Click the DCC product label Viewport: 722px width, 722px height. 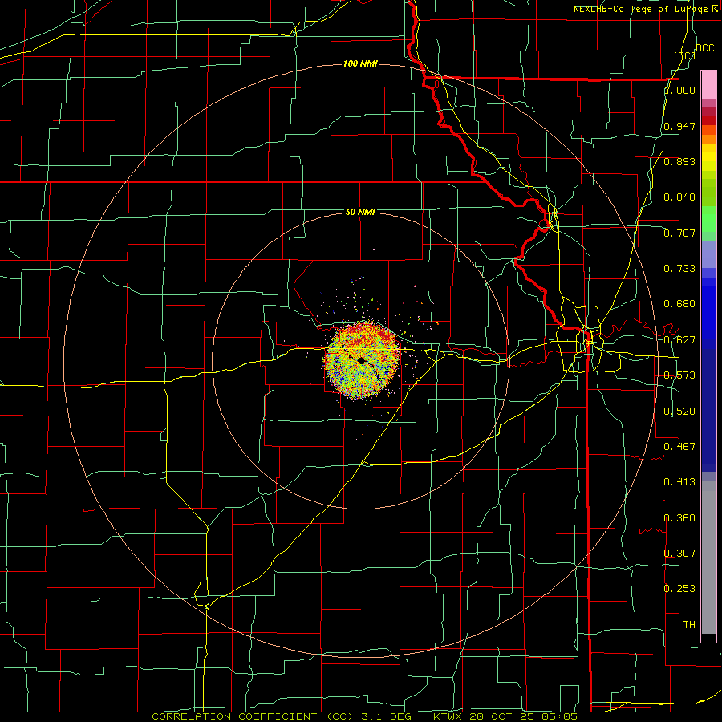tap(704, 48)
